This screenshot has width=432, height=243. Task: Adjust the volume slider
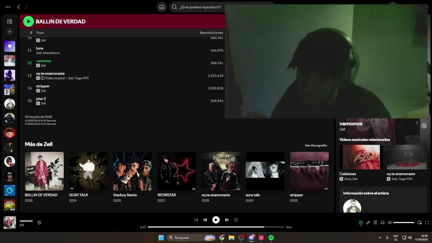(404, 222)
